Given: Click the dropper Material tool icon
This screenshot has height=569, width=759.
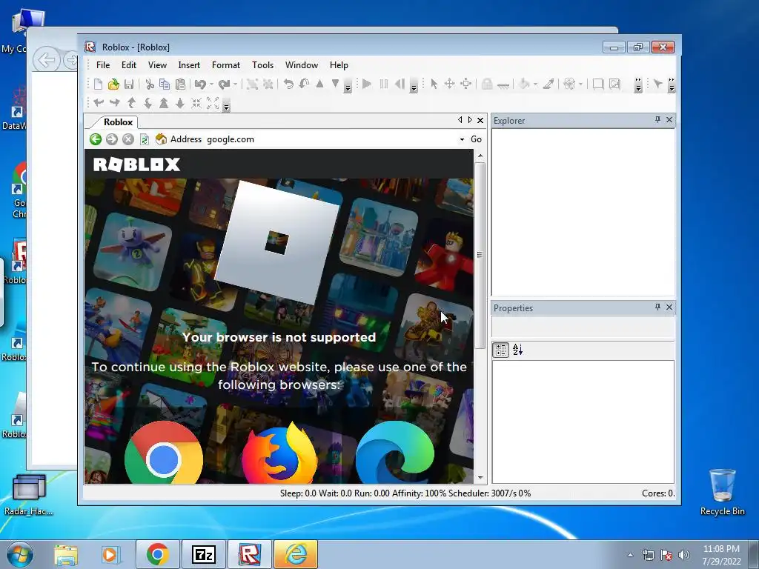Looking at the screenshot, I should (548, 84).
